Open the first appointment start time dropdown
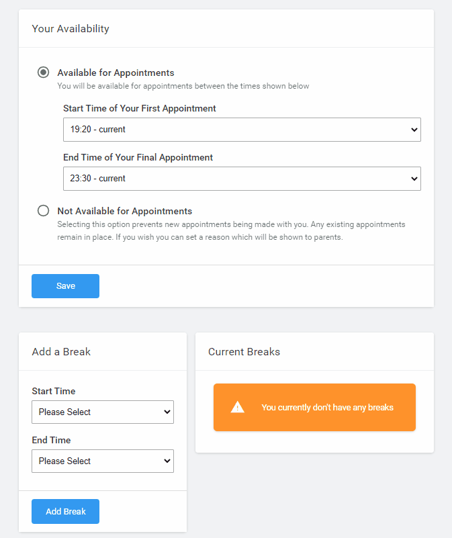 tap(242, 130)
